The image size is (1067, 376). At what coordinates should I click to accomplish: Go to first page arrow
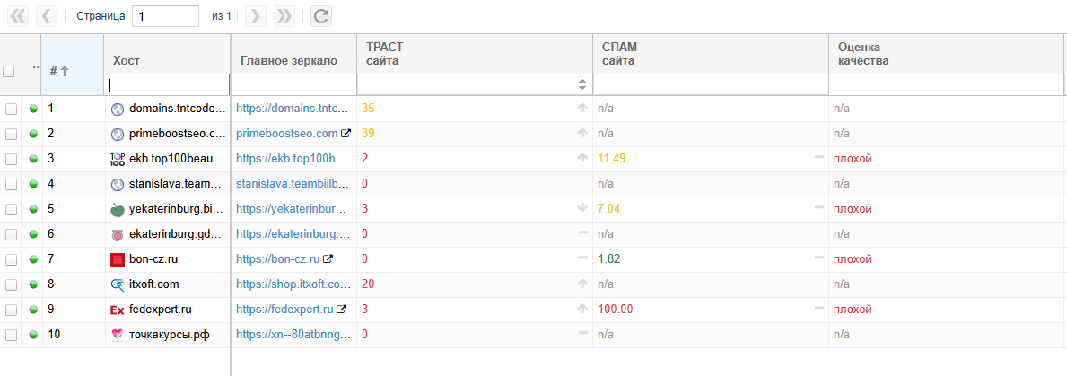18,16
